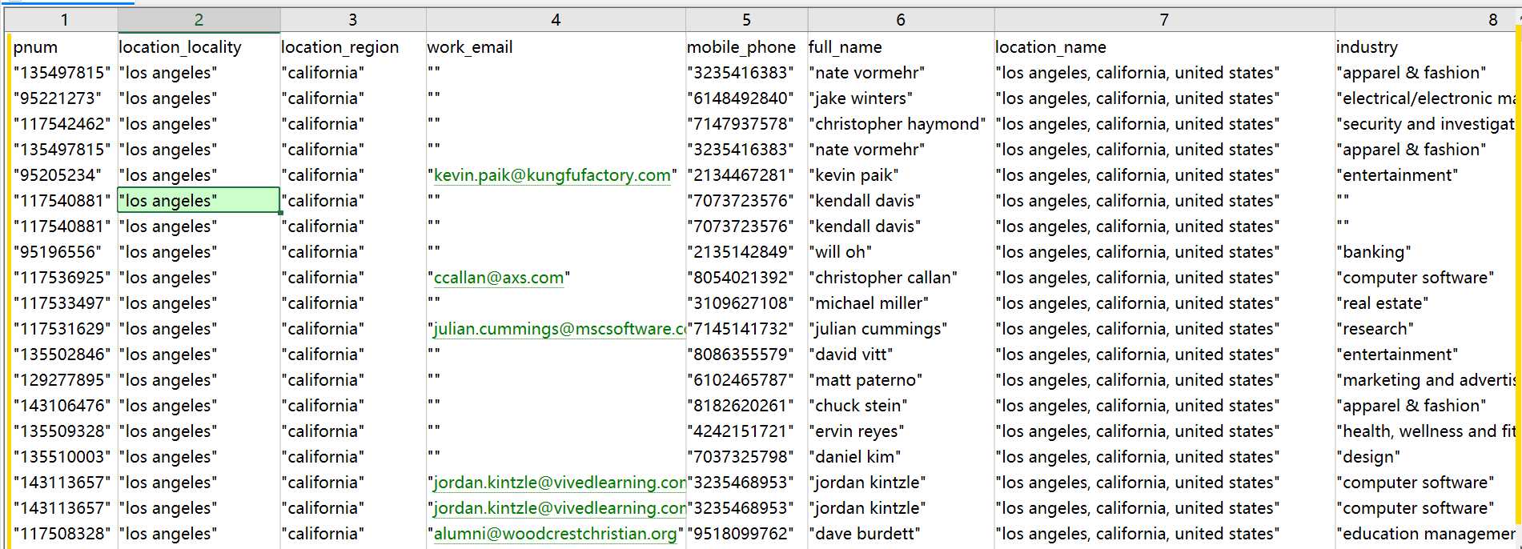Select column header 5
Screen dimensions: 1522x549
tap(746, 20)
